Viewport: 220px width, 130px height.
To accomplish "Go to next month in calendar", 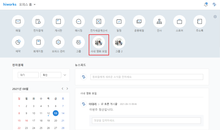I will tap(67, 88).
